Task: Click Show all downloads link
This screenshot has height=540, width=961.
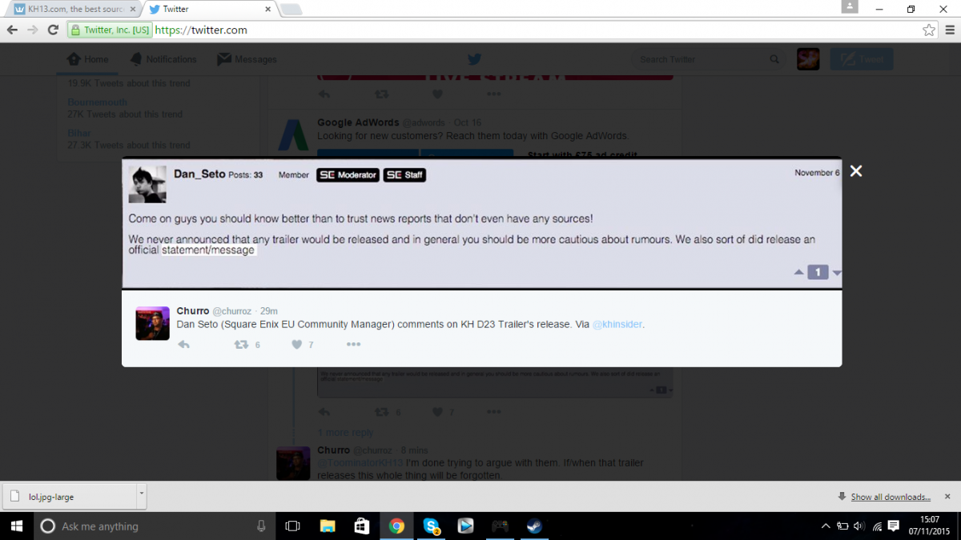Action: click(890, 497)
